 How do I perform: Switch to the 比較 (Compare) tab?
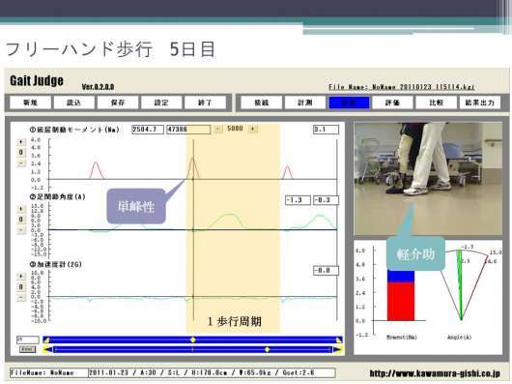[436, 103]
